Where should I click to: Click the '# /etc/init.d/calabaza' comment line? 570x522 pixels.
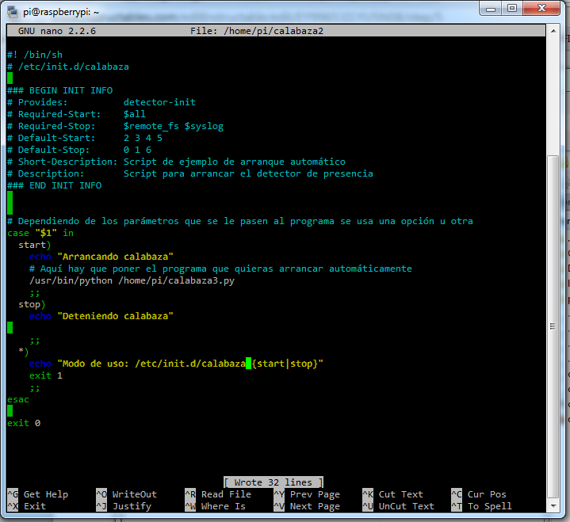pos(68,67)
